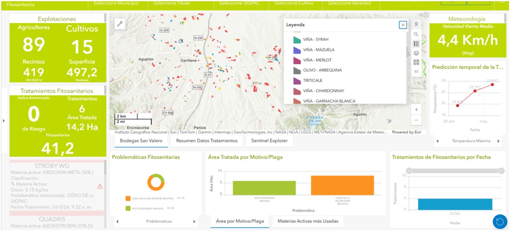Go to next chart after Temperatura Máxima
513x237 pixels.
click(x=498, y=141)
